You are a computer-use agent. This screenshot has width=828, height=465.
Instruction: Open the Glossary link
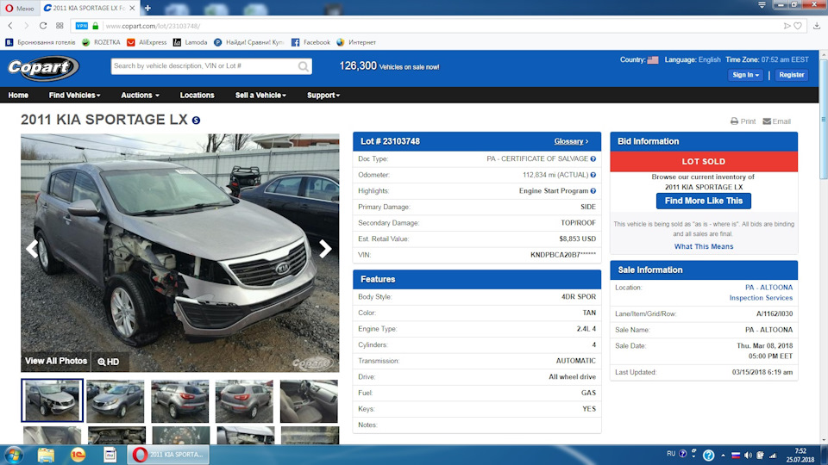pyautogui.click(x=571, y=141)
